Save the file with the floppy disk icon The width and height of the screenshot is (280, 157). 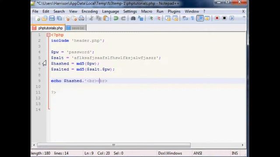pyautogui.click(x=52, y=18)
